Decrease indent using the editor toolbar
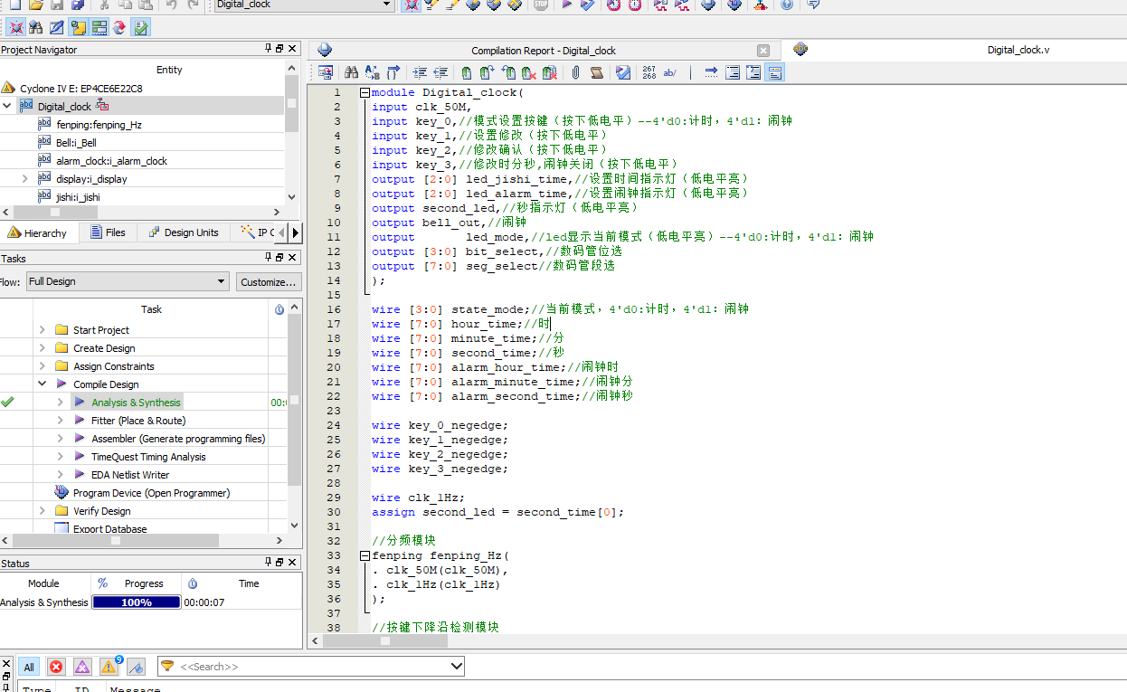The image size is (1127, 692). pos(440,72)
